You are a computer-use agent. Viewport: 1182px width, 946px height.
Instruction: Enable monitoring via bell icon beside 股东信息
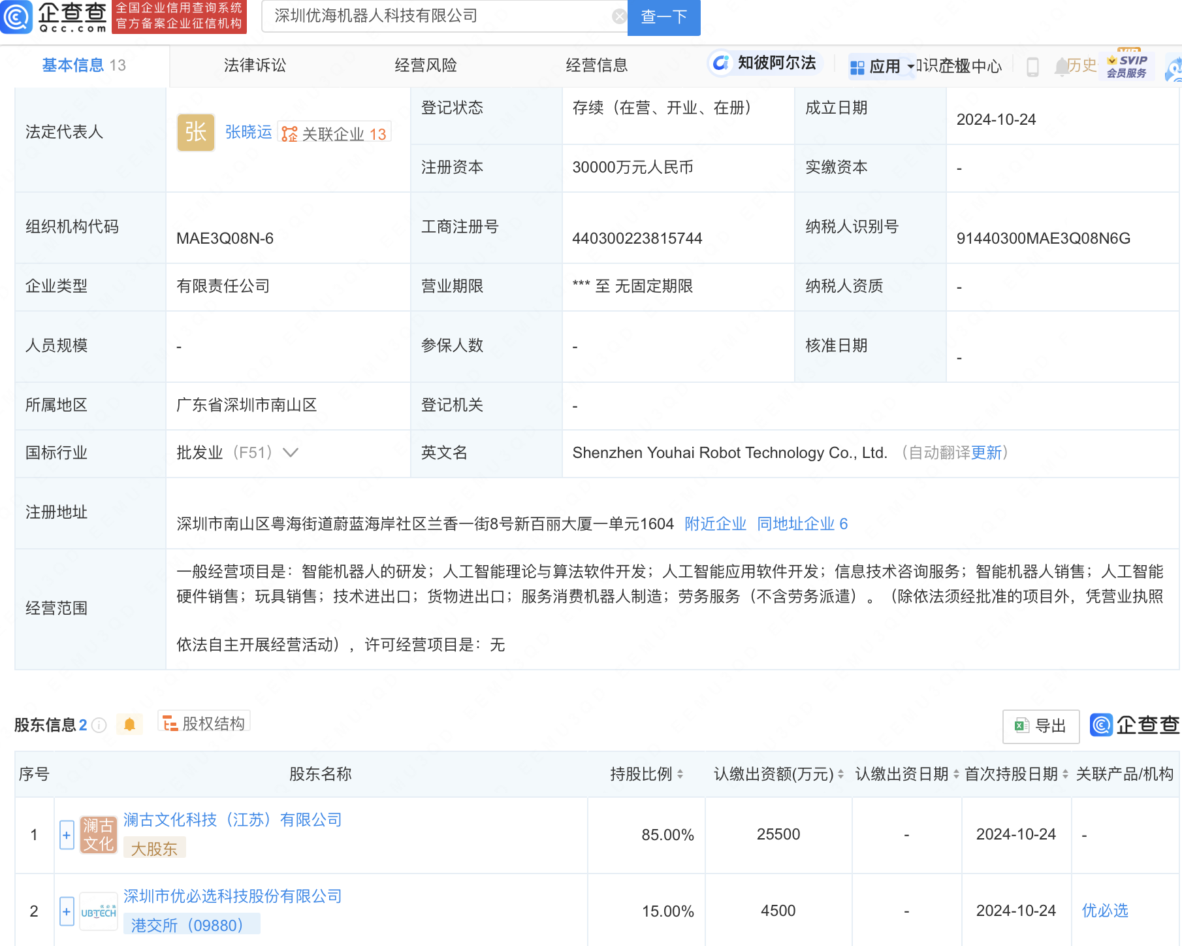pos(129,724)
